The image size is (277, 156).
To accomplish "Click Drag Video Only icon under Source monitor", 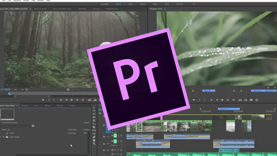I will (x=68, y=90).
